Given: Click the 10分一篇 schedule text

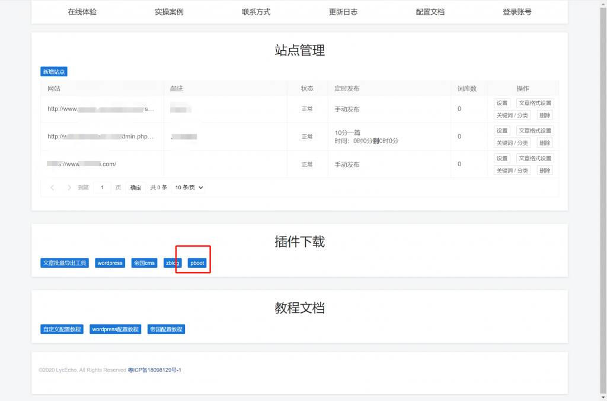Looking at the screenshot, I should click(347, 132).
